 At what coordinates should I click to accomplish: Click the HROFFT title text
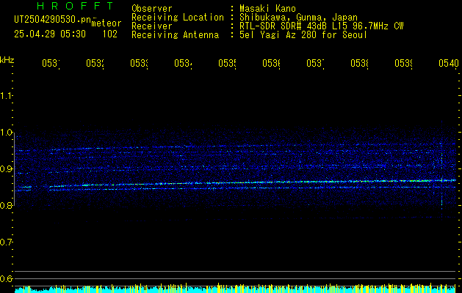click(x=75, y=6)
